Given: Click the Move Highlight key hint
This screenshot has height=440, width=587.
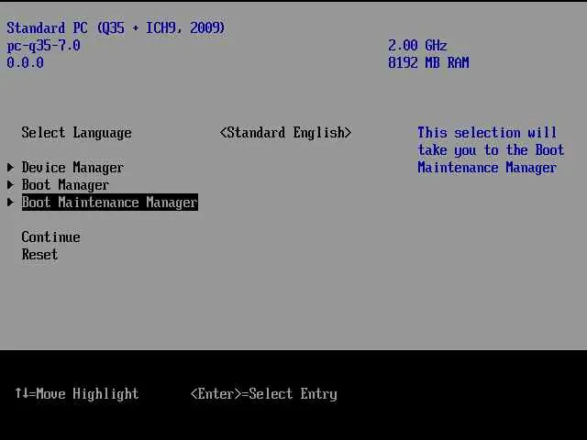Looking at the screenshot, I should pyautogui.click(x=77, y=393).
